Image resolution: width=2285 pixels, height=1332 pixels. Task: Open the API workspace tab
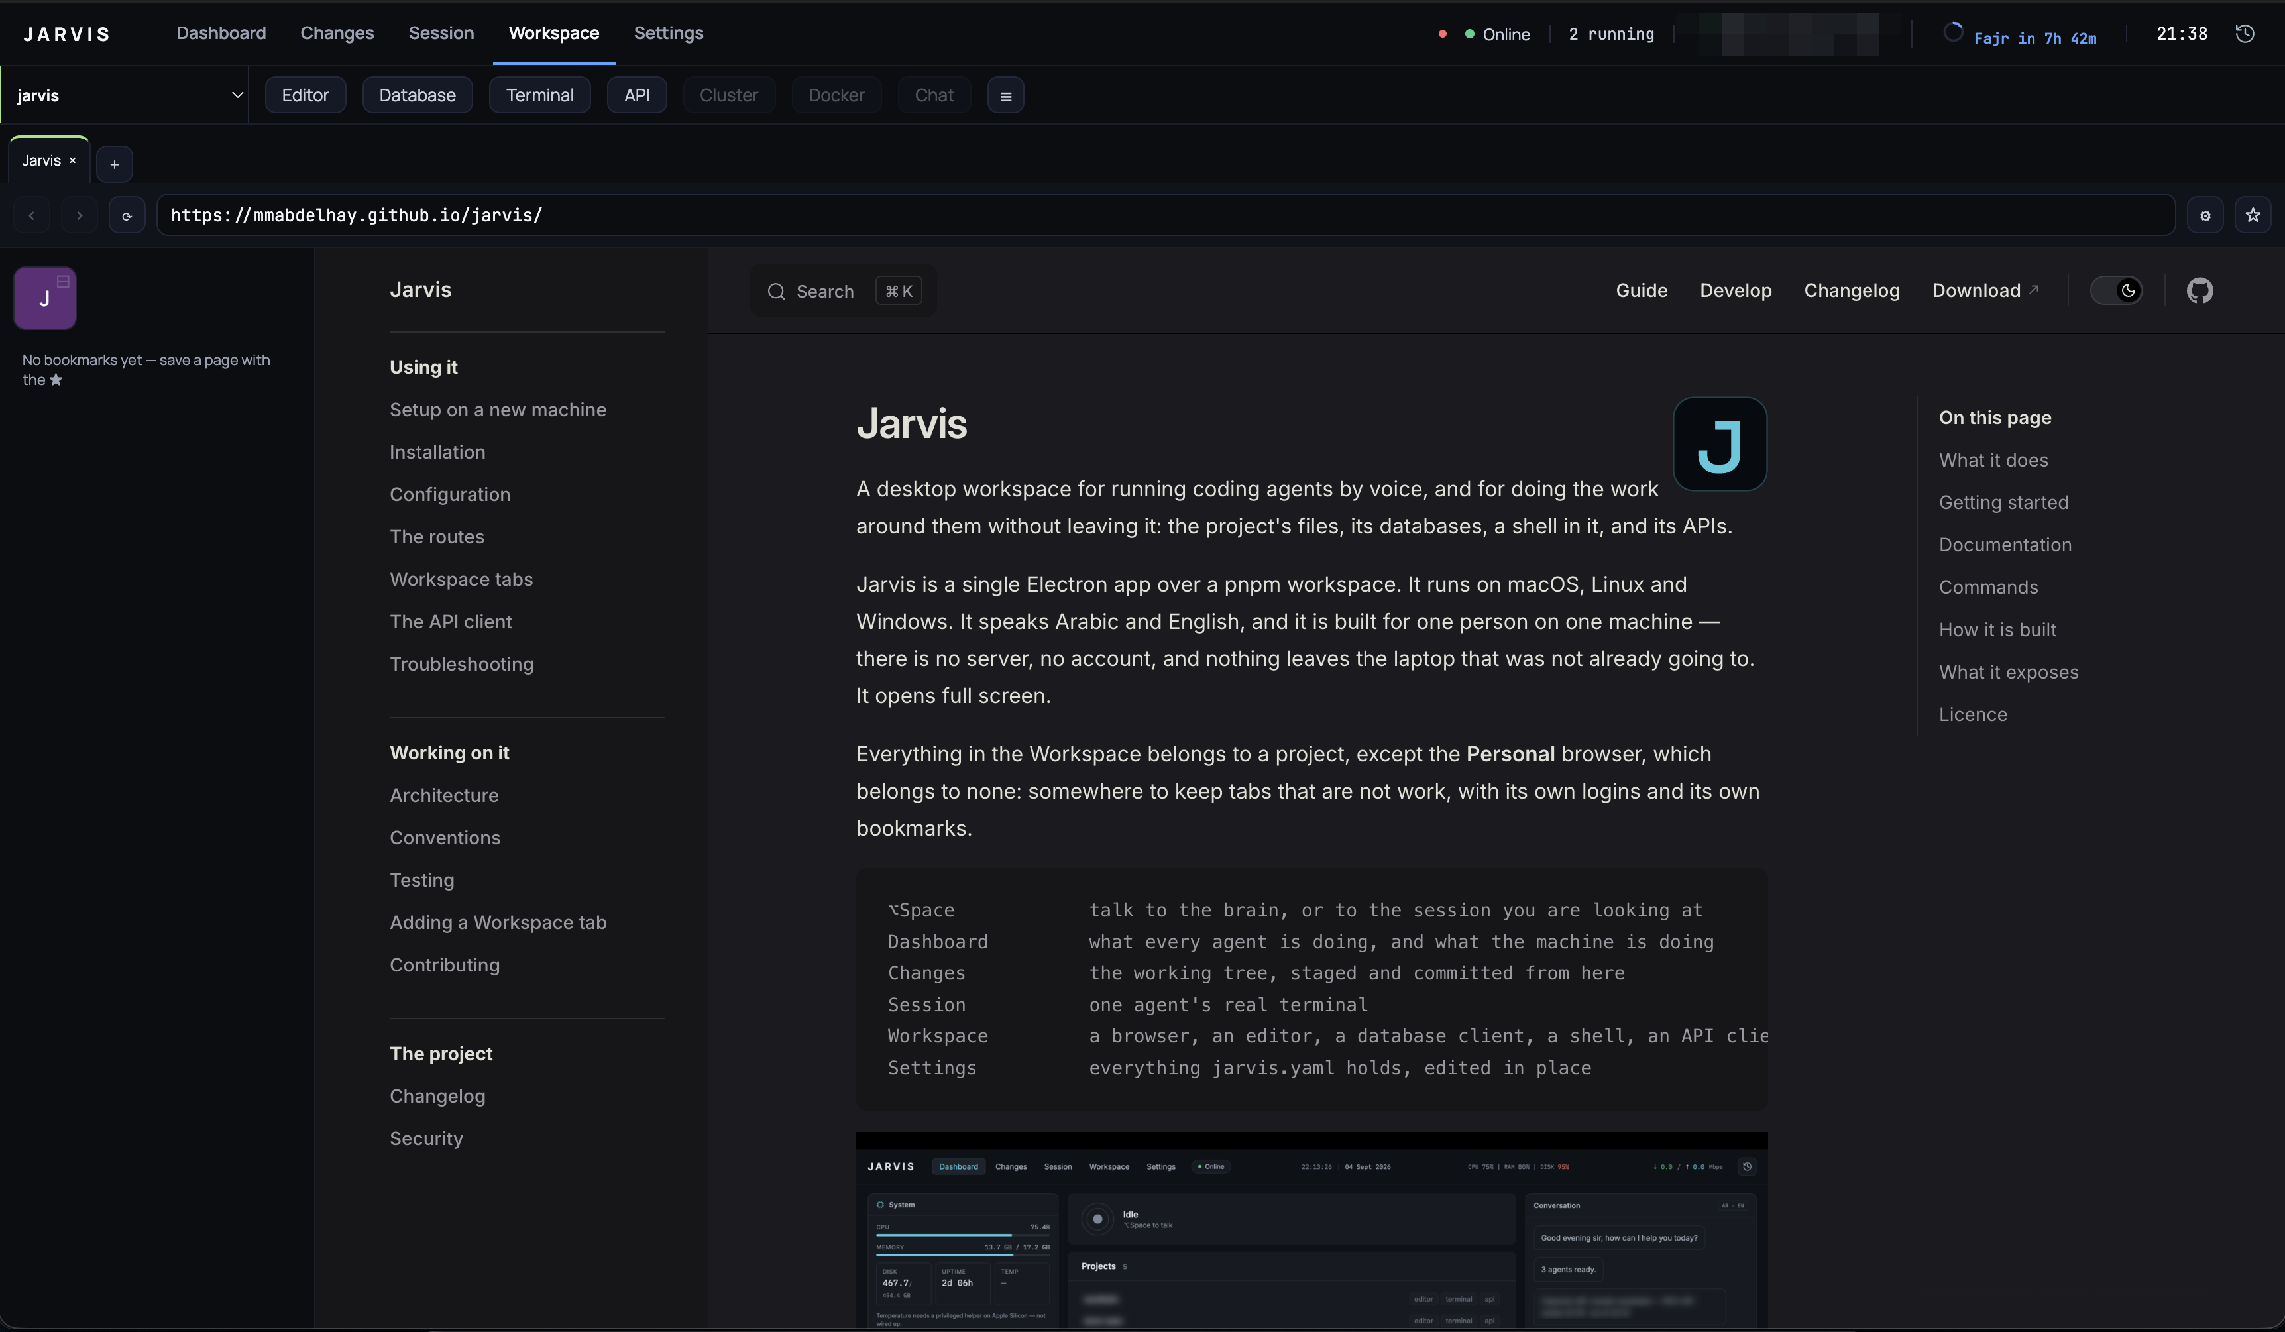(x=637, y=95)
